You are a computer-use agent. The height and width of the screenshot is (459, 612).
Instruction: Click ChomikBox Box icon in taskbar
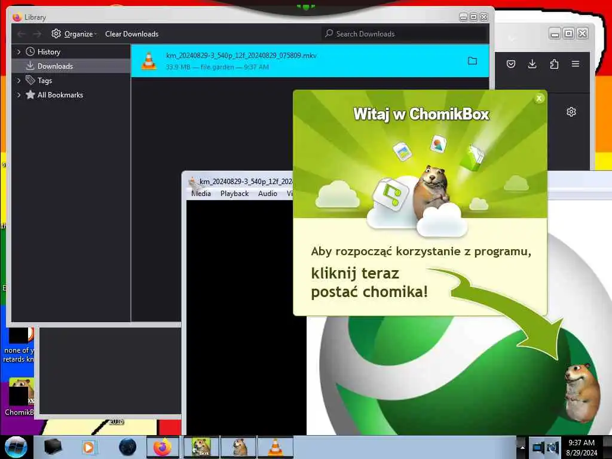tap(201, 447)
